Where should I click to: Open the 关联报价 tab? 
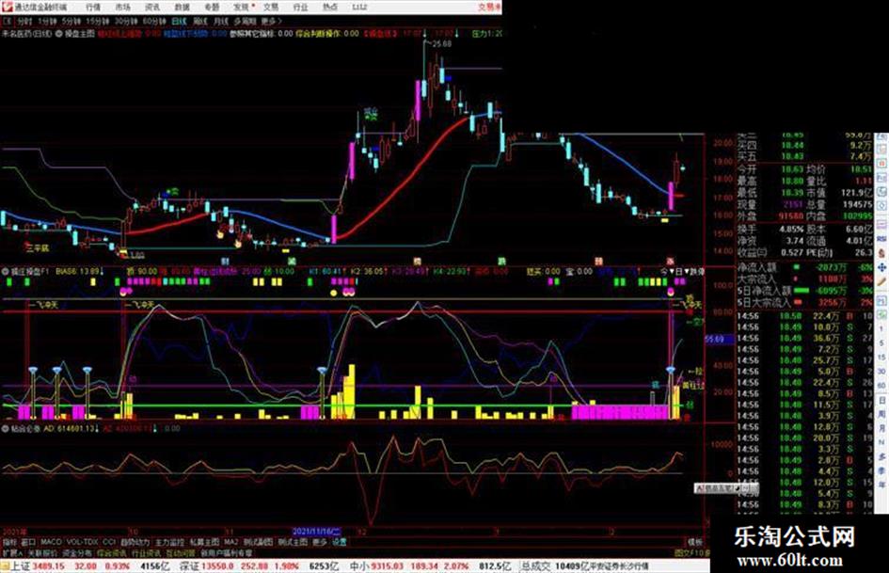(42, 552)
